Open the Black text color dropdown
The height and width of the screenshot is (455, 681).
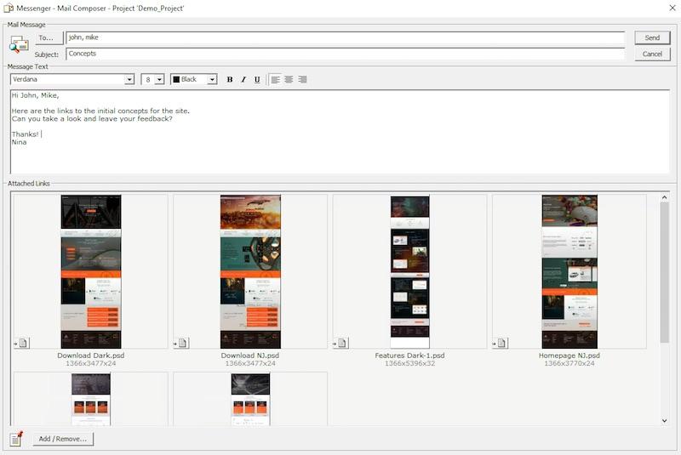(x=212, y=80)
